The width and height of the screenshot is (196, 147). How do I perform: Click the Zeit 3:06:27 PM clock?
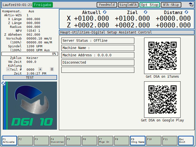click(36, 73)
